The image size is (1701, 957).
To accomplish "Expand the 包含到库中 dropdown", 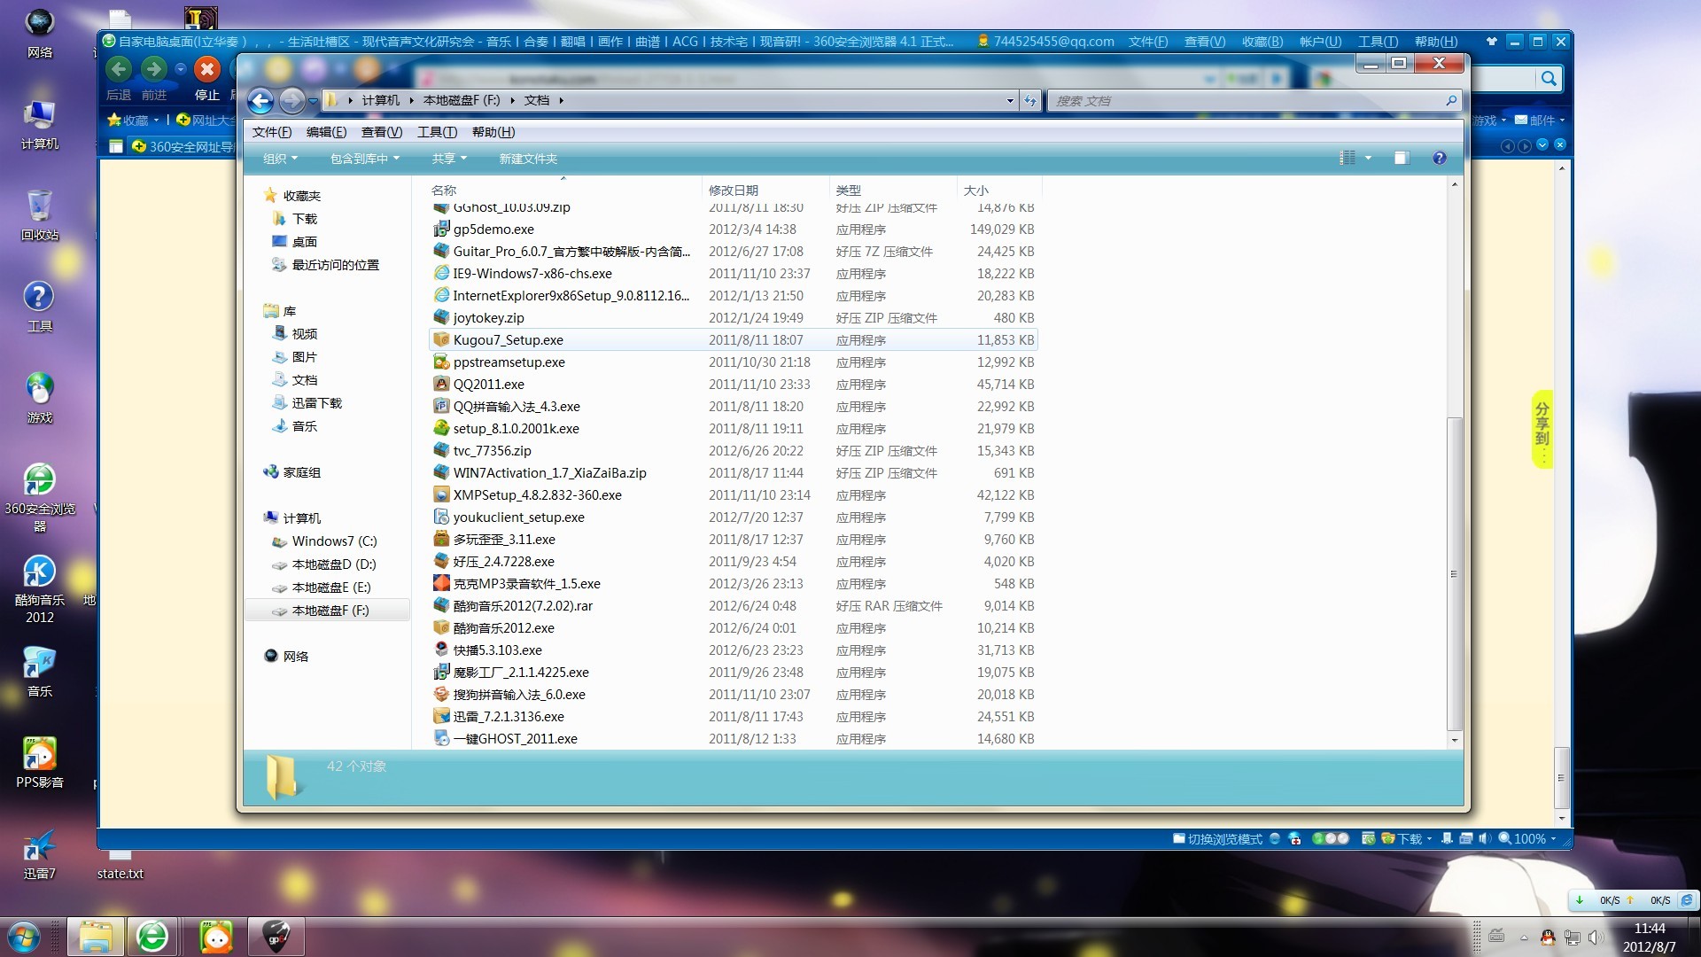I will coord(365,159).
